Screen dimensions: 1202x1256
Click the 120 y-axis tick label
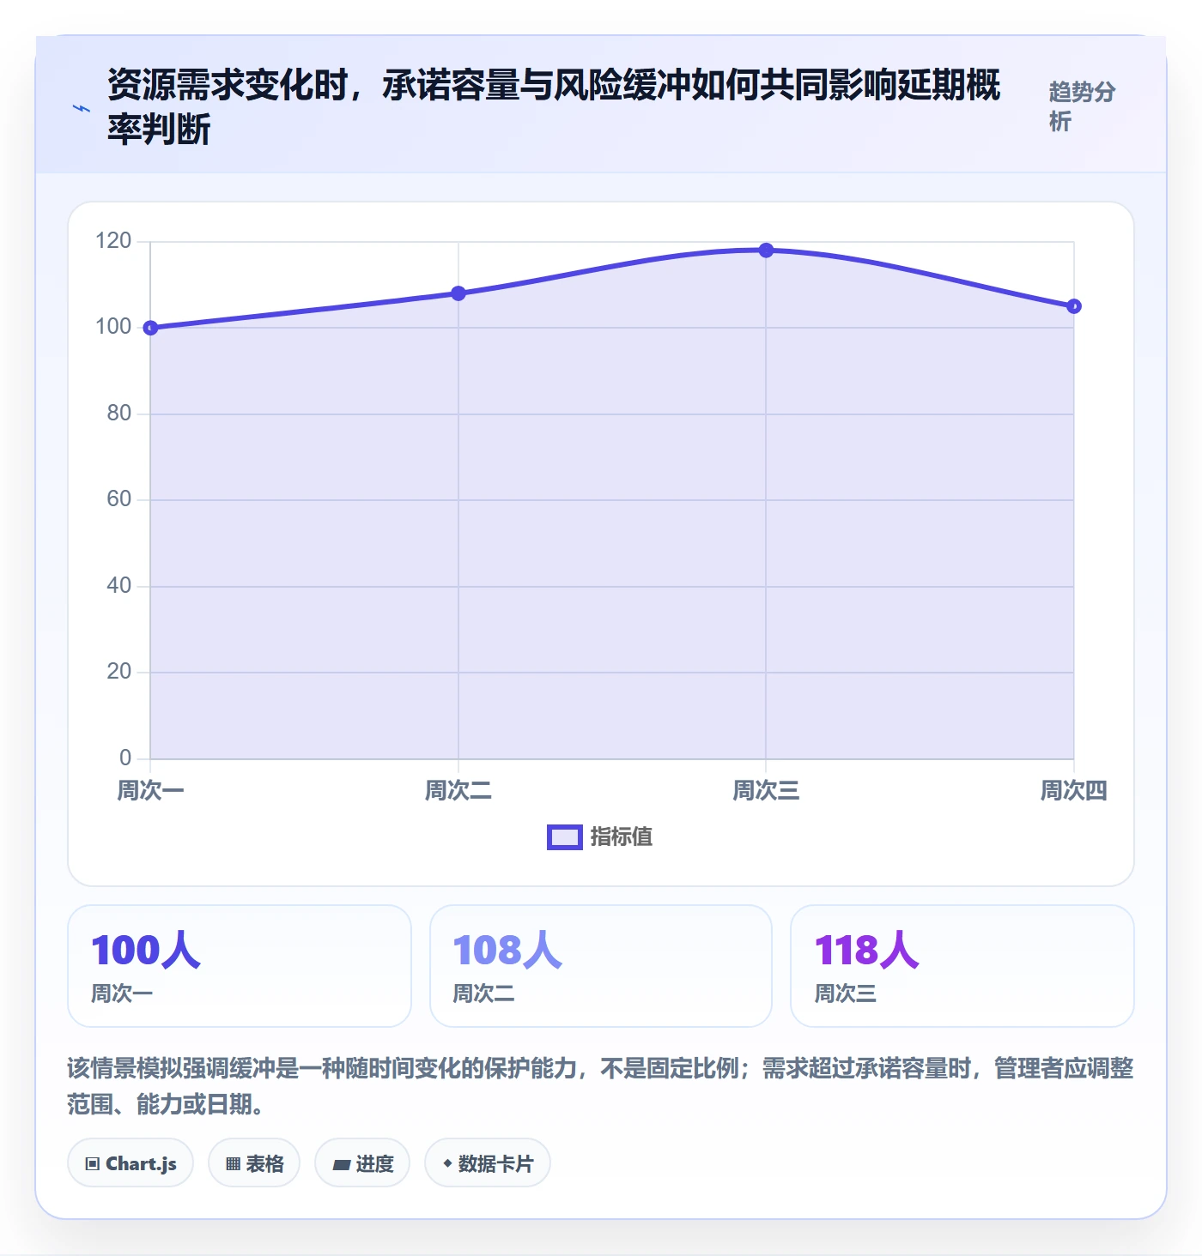(113, 241)
